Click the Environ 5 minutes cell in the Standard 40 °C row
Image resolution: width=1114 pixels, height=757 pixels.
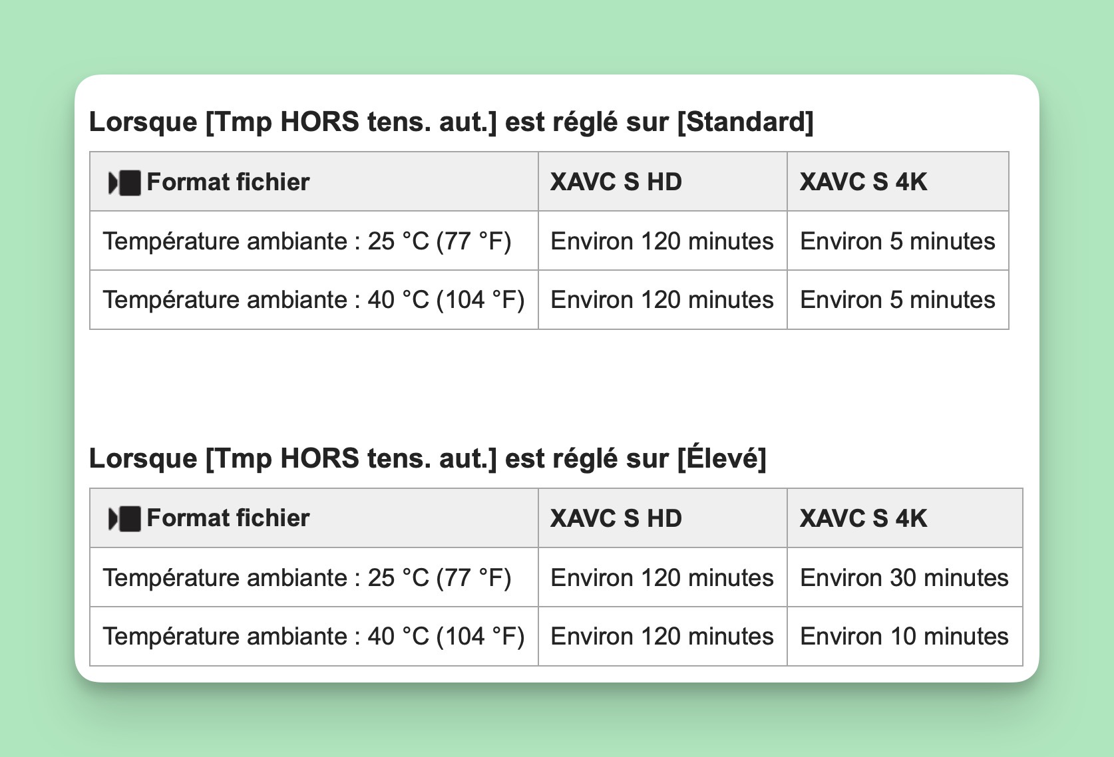pos(898,300)
